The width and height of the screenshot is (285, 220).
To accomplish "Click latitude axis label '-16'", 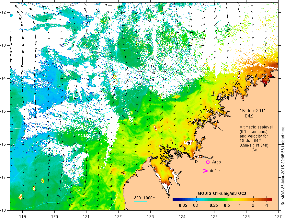I will pyautogui.click(x=3, y=144).
